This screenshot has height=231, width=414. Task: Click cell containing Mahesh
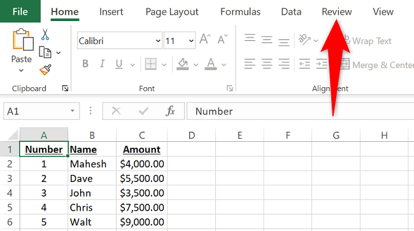click(x=92, y=164)
